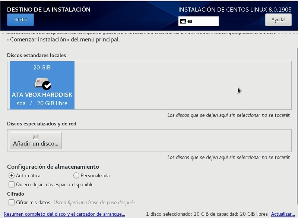Open 'Resumen completo del disco y el cargador de arranque' link
The image size is (298, 218).
tap(64, 214)
